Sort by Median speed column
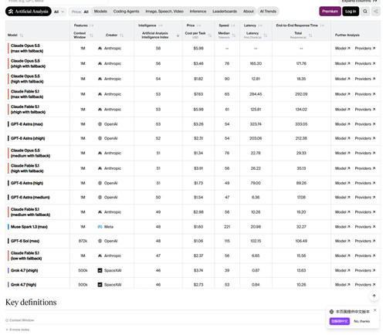The width and height of the screenshot is (386, 335). 234,36
